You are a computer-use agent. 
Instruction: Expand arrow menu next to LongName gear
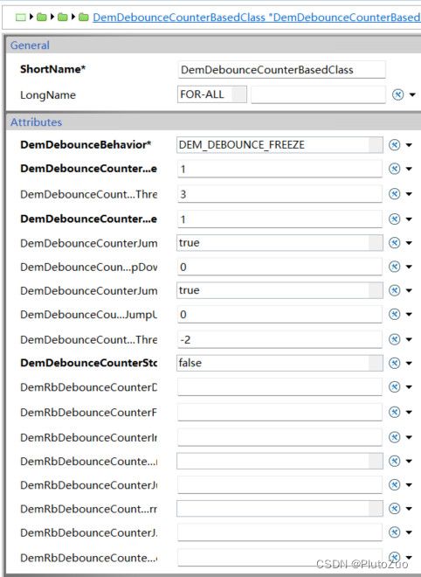coord(412,95)
